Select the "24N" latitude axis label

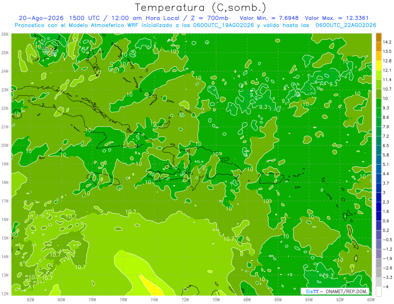coord(5,71)
